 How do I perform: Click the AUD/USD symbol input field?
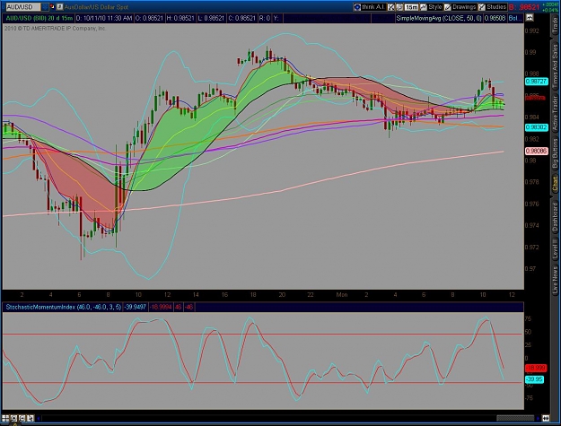(x=22, y=7)
